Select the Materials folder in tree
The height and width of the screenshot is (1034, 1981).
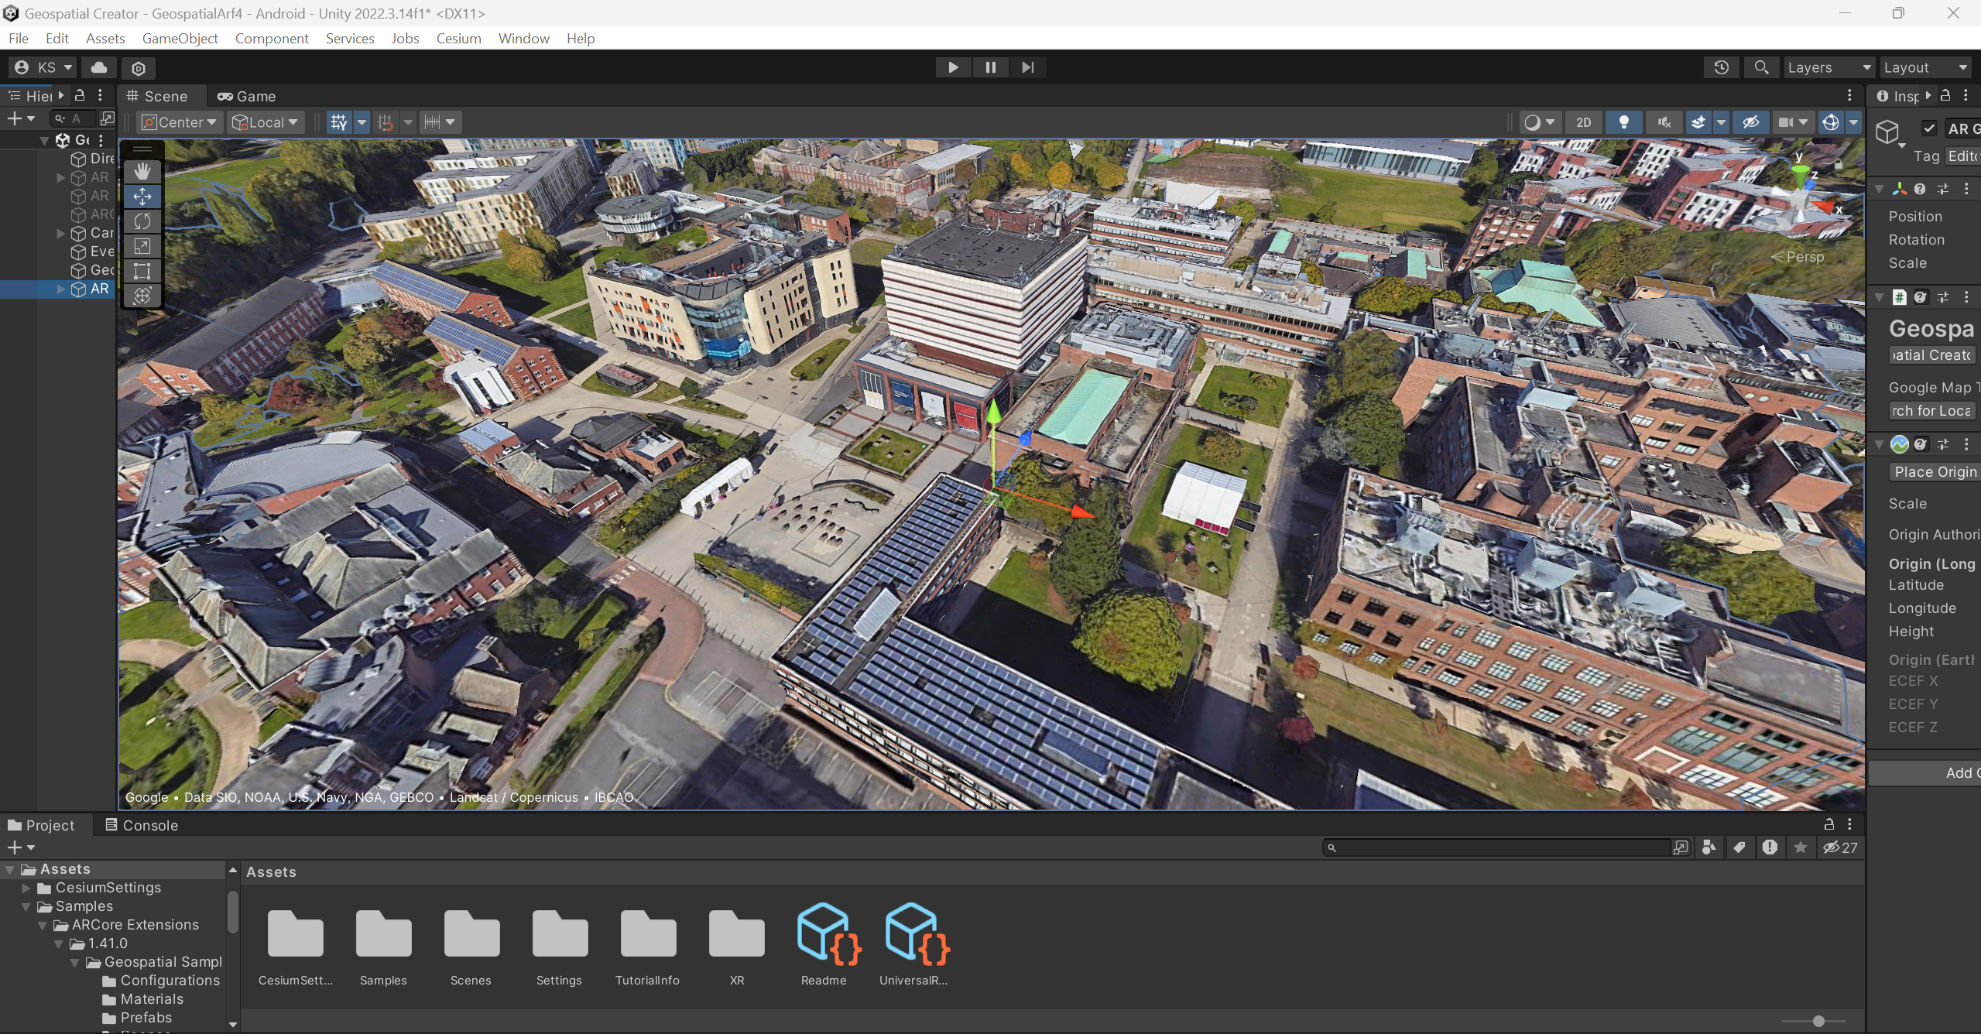click(x=152, y=999)
